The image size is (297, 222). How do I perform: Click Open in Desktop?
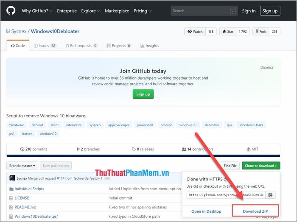[206, 211]
